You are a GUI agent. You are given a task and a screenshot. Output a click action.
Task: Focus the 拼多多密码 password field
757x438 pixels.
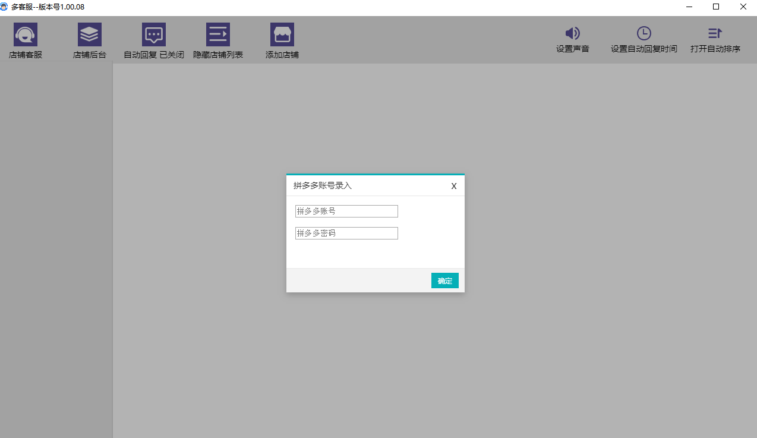click(346, 233)
